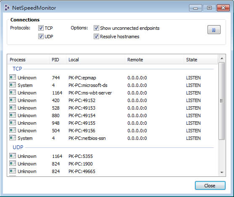Click PID value 420
Viewport: 234px width, 197px height.
point(56,100)
